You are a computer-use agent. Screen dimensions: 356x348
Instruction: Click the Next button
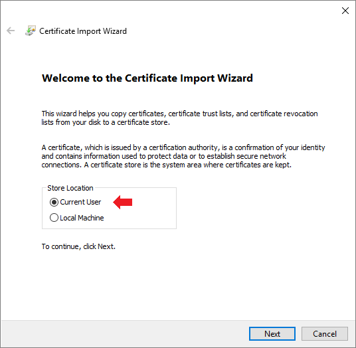[x=272, y=333]
